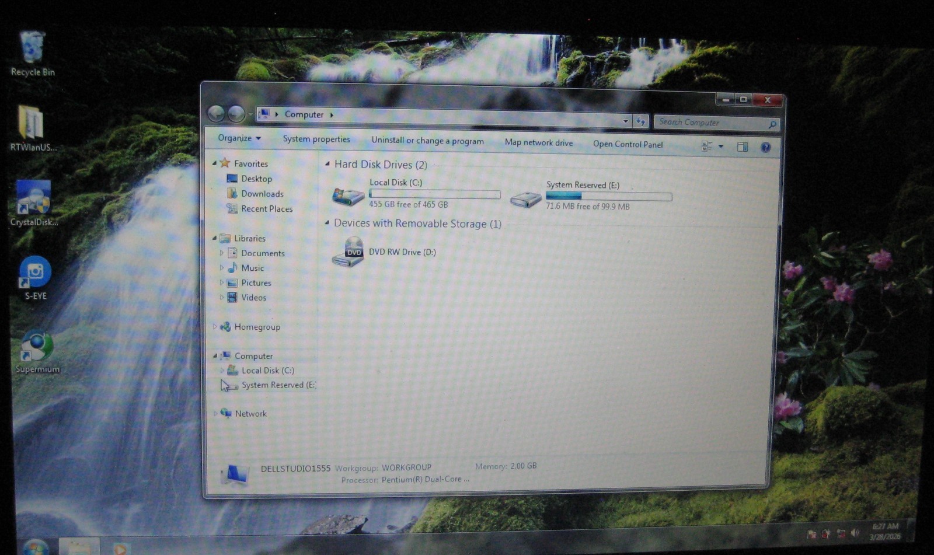The image size is (934, 555).
Task: Click the '71.6 MB free of 99.9 MB' text
Action: (588, 206)
